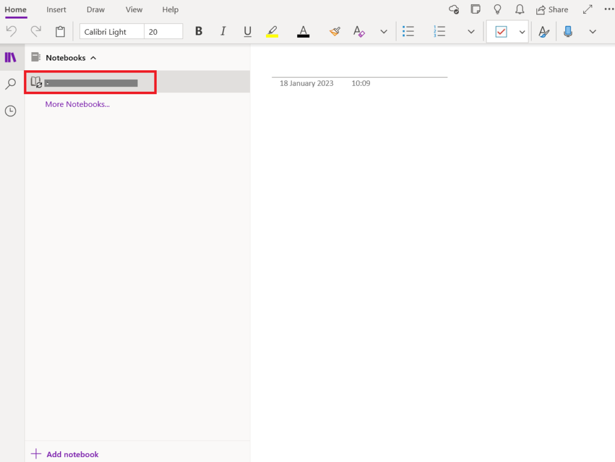Add a To Do checkbox tag
This screenshot has width=615, height=462.
click(501, 32)
